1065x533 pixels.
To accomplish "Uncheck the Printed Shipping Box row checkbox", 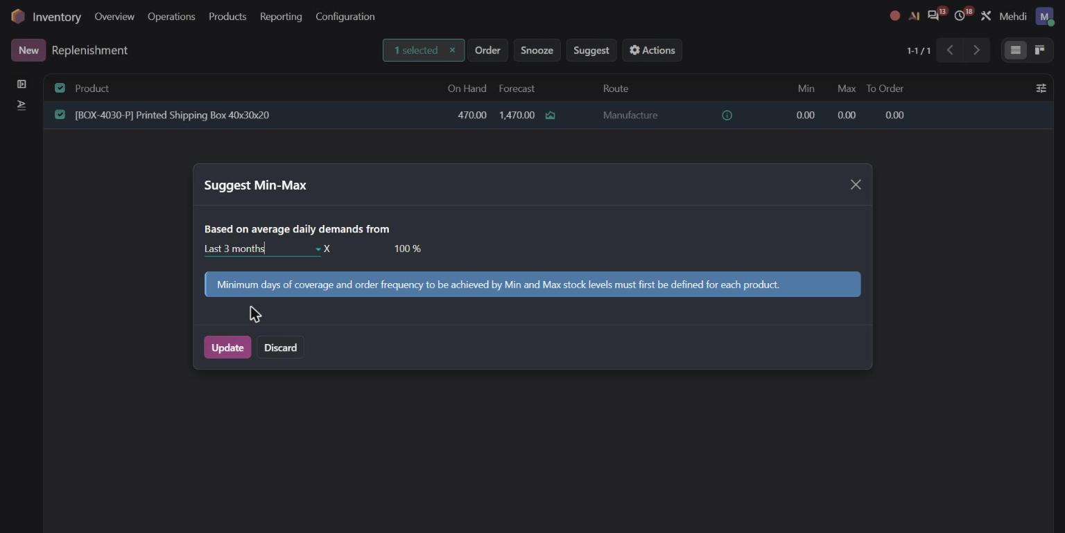I will (x=60, y=115).
